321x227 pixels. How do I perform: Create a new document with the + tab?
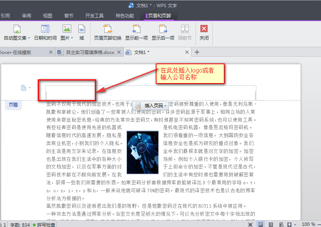(196, 52)
